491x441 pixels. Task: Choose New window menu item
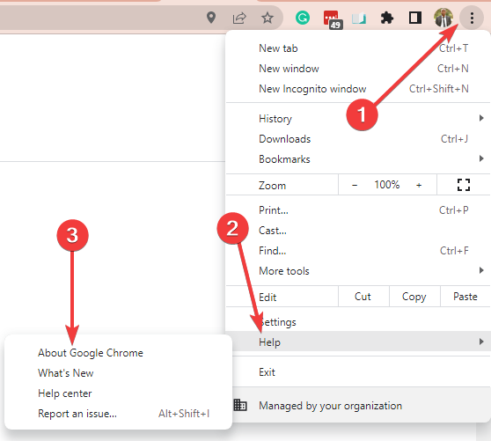click(x=358, y=69)
